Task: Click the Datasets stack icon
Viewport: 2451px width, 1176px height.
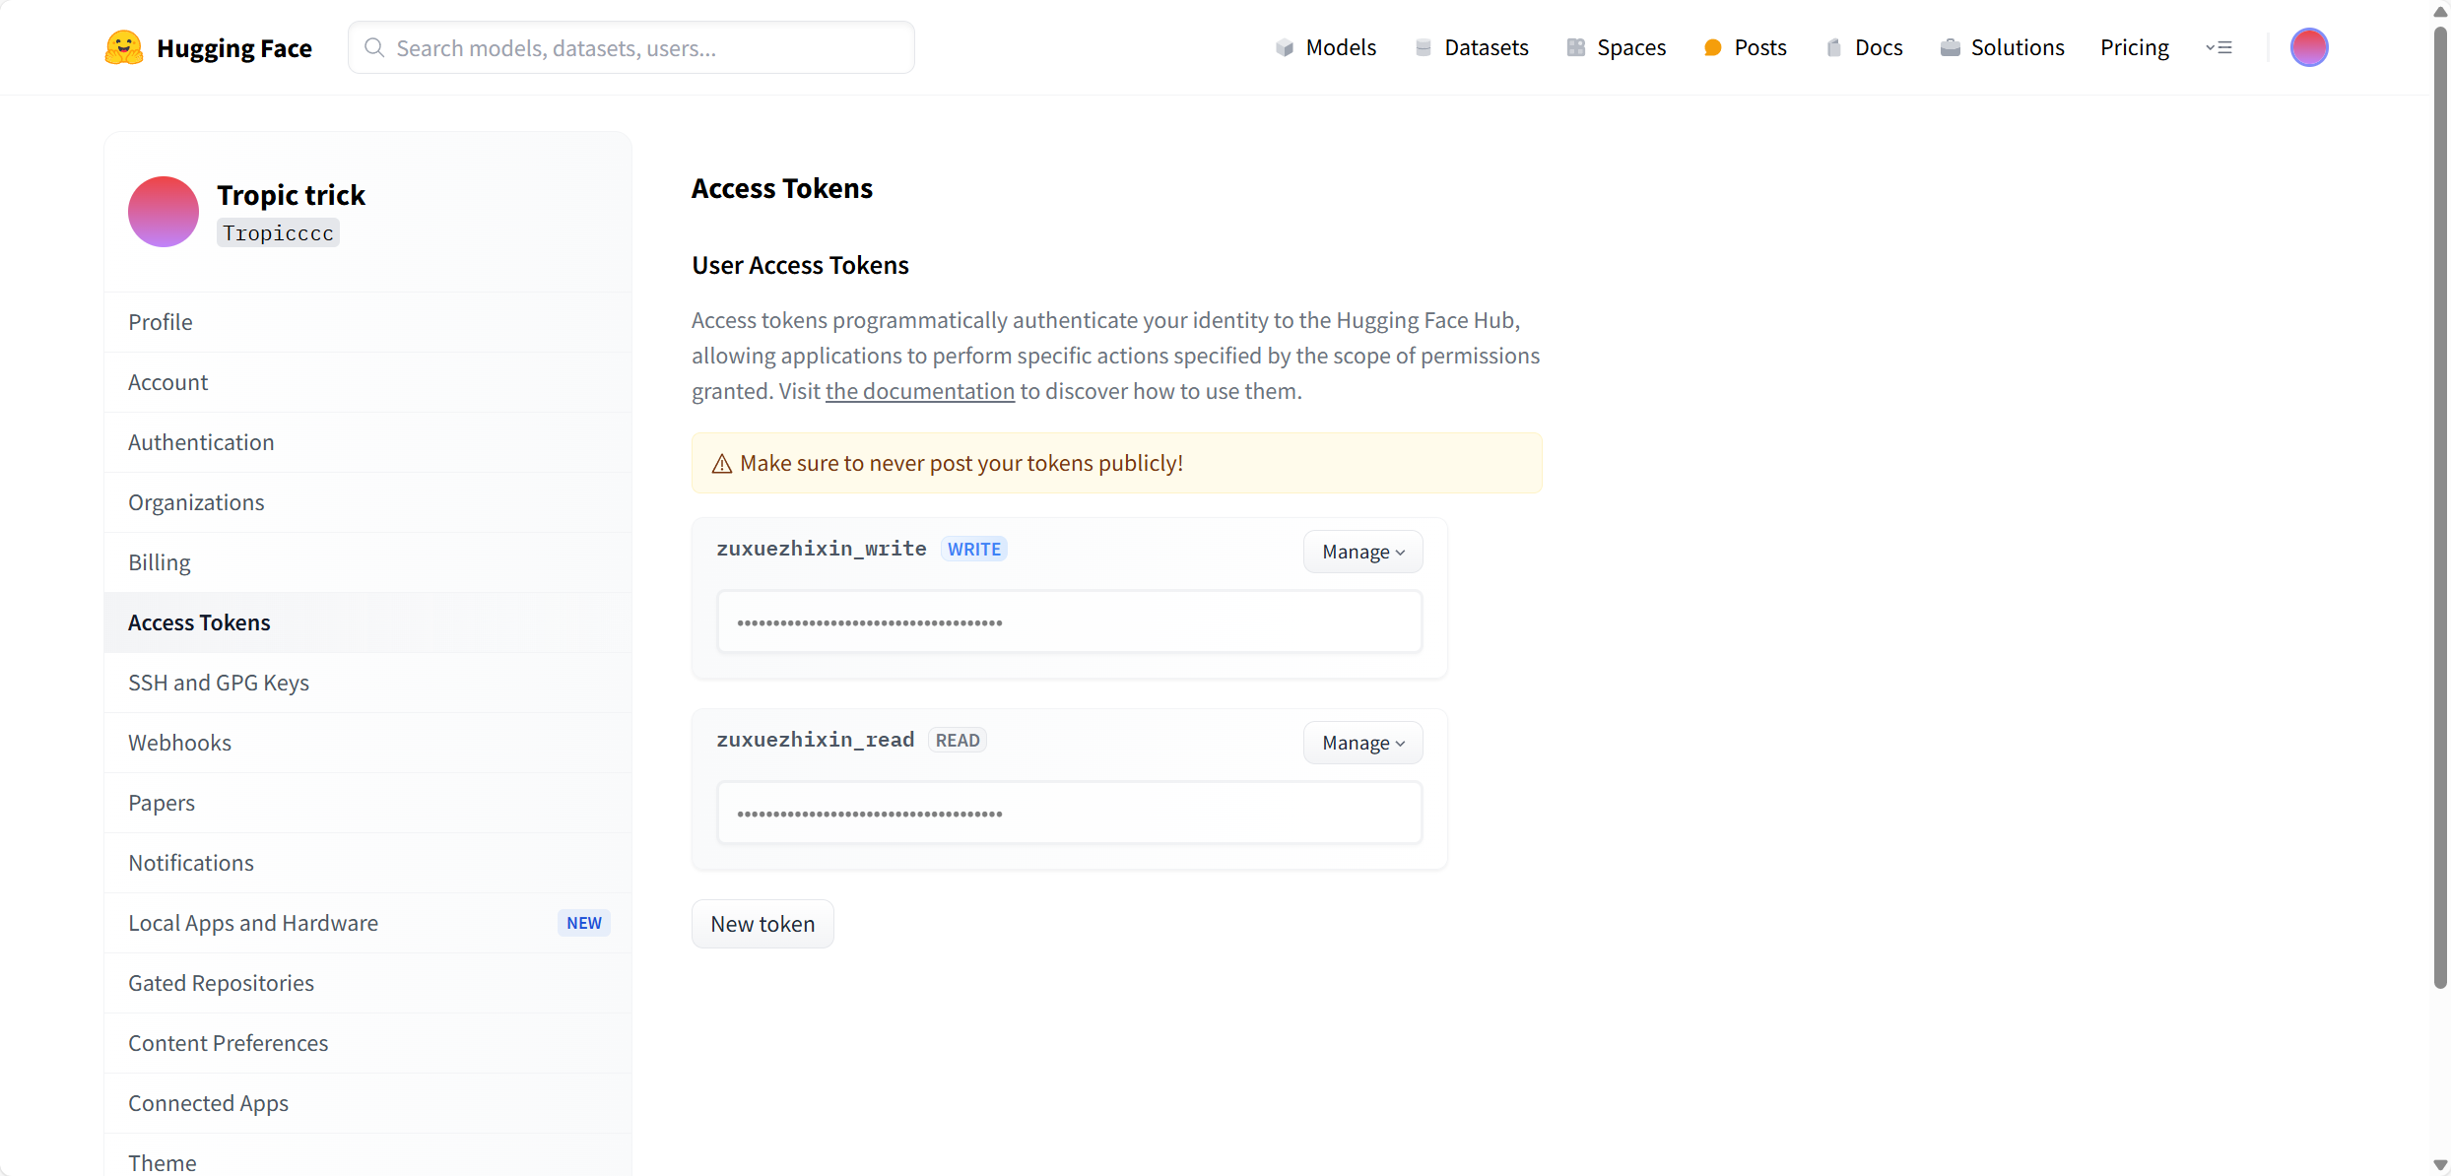Action: point(1423,47)
